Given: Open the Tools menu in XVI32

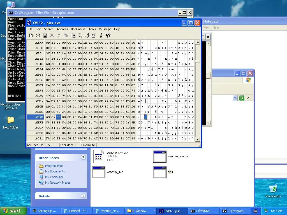Looking at the screenshot, I should 92,29.
